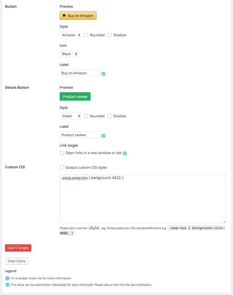Click the resize handle of the Custom CSS textarea

point(224,221)
